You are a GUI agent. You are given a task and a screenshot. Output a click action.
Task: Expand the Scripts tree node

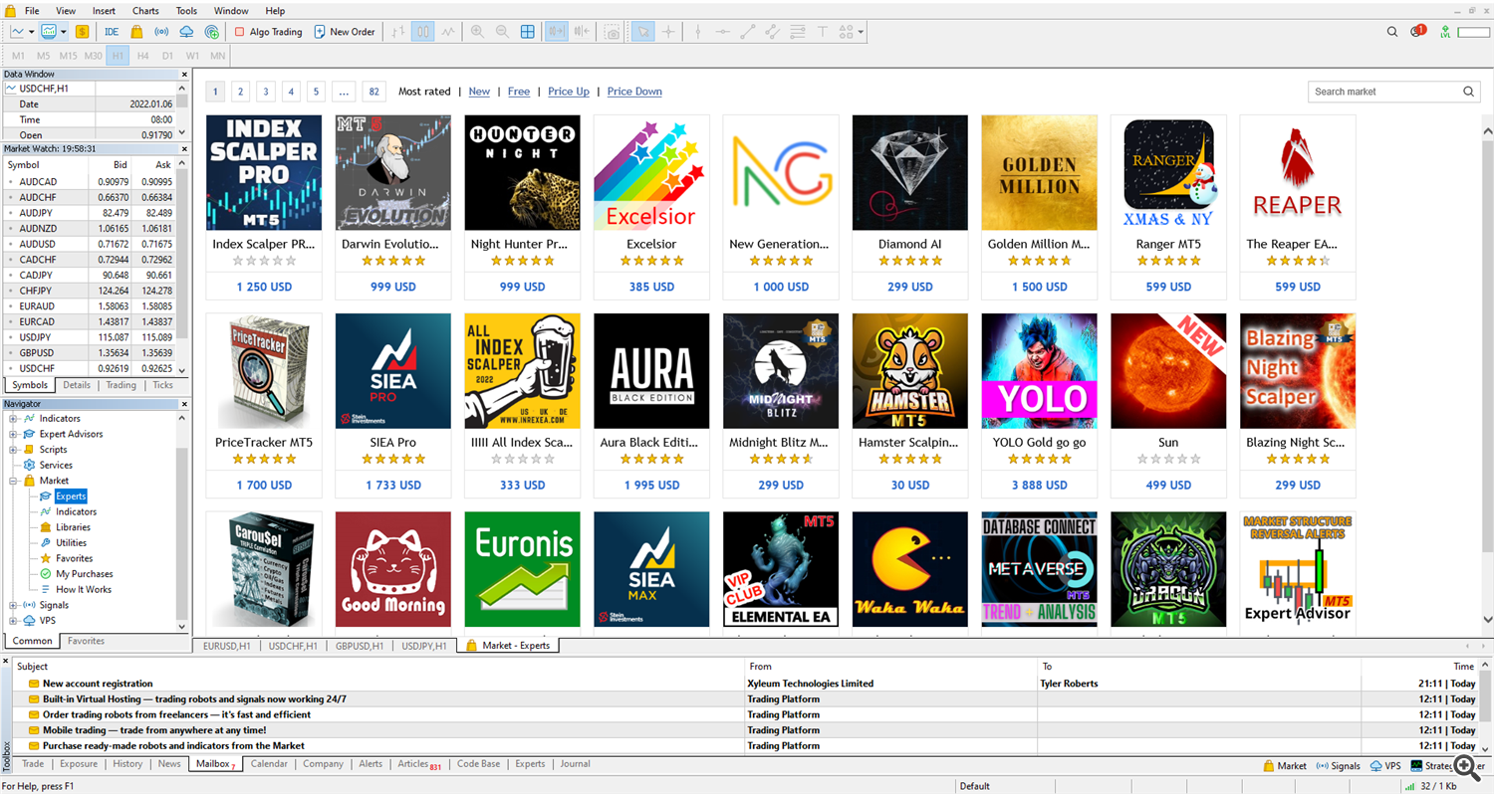tap(13, 450)
